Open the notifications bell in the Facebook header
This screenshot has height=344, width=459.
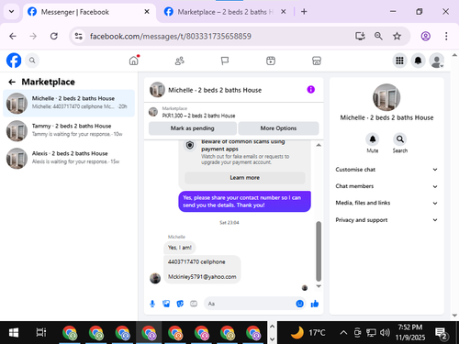tap(418, 61)
